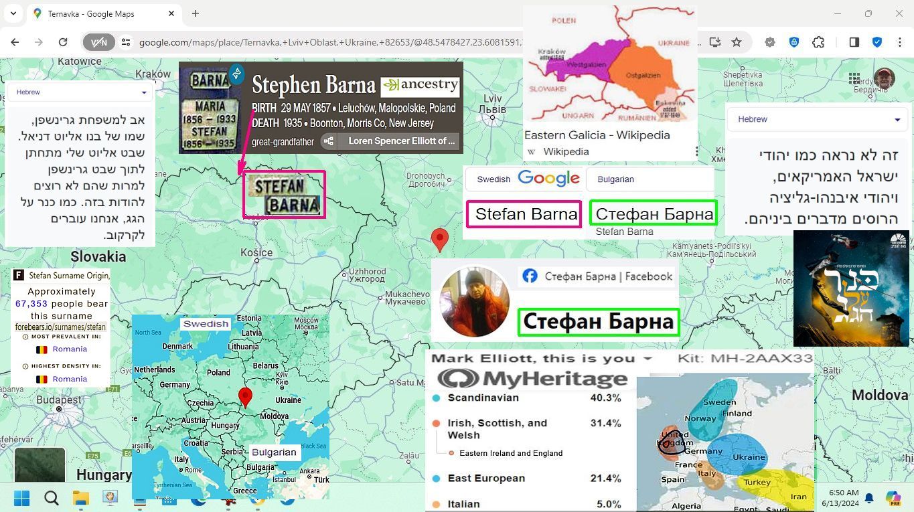Open the Chrome three-dot menu
This screenshot has height=512, width=914.
click(900, 42)
